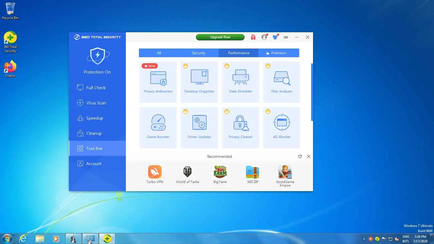The image size is (434, 244).
Task: Launch the Driver Updater tool
Action: [199, 128]
